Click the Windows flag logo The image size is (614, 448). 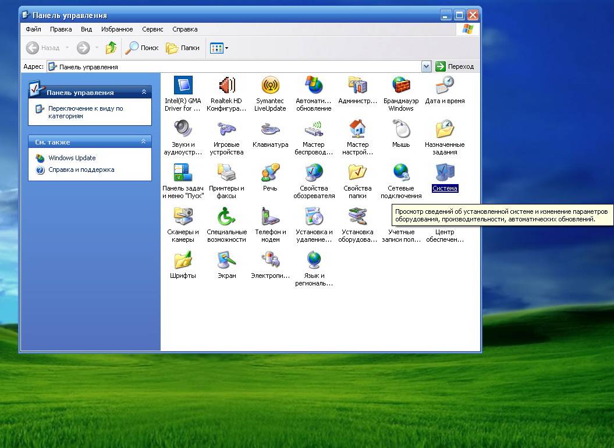(x=467, y=29)
